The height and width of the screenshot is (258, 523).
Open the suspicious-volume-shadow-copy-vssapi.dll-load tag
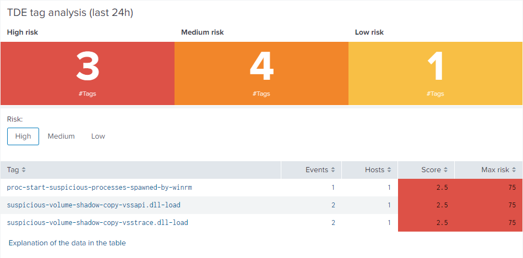(94, 205)
